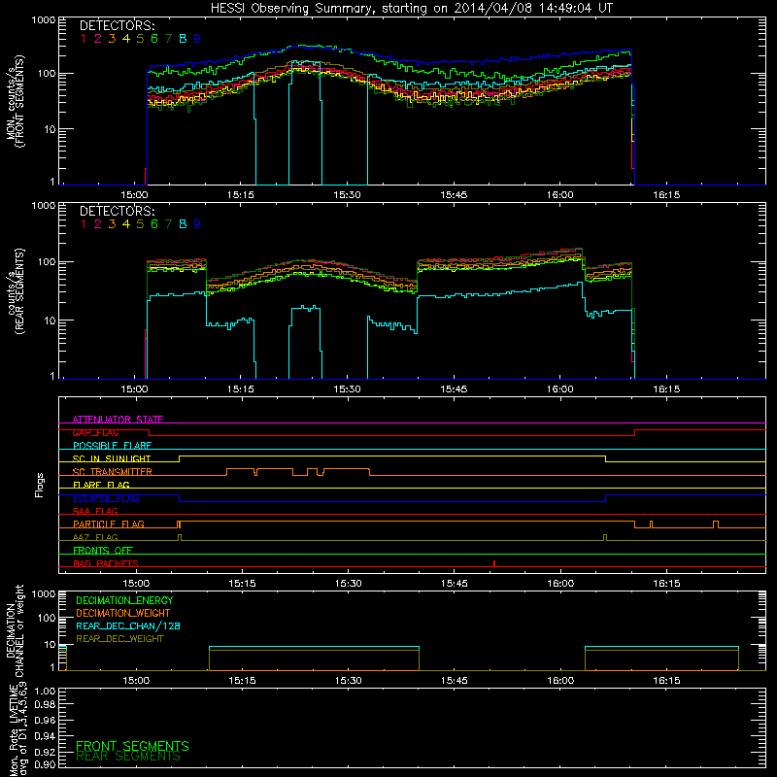This screenshot has width=777, height=777.
Task: Click the 16:00 tick under the rear segments plot
Action: [560, 389]
